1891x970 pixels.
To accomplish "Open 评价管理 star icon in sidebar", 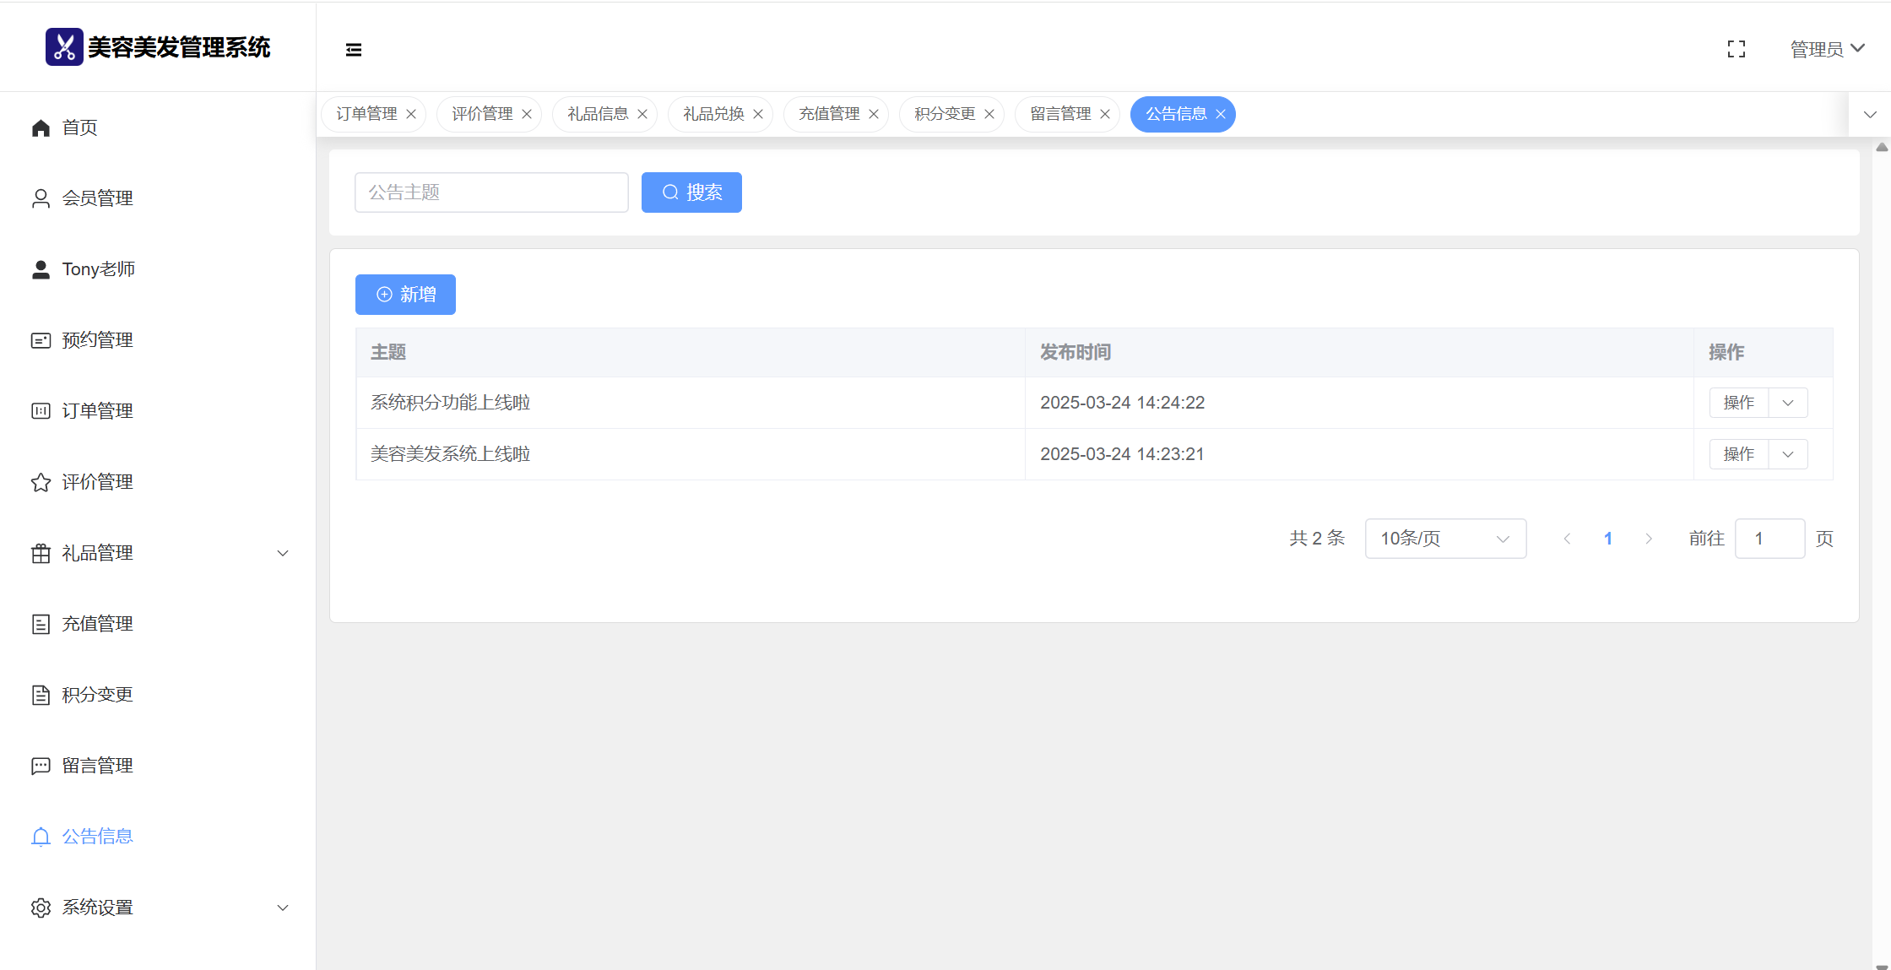I will (x=41, y=482).
